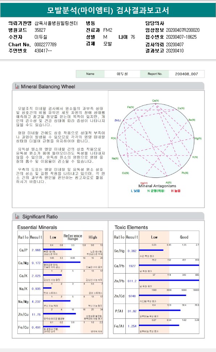The image size is (216, 352).
Task: Select hospital code value 35827
Action: [x=40, y=30]
